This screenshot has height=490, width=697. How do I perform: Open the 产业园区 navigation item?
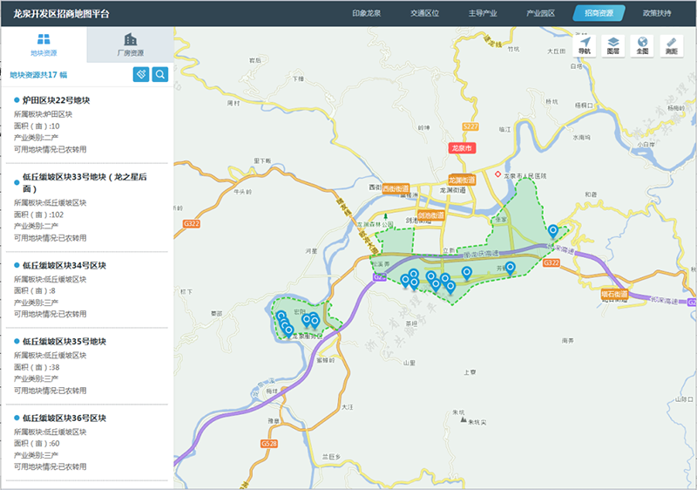pyautogui.click(x=541, y=14)
